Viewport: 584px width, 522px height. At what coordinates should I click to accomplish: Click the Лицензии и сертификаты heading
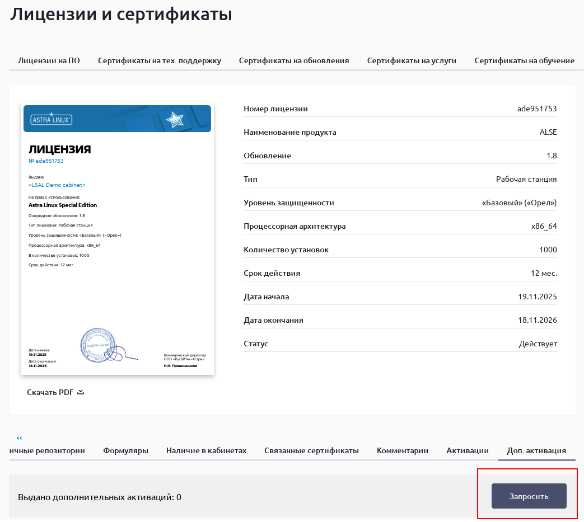point(121,15)
